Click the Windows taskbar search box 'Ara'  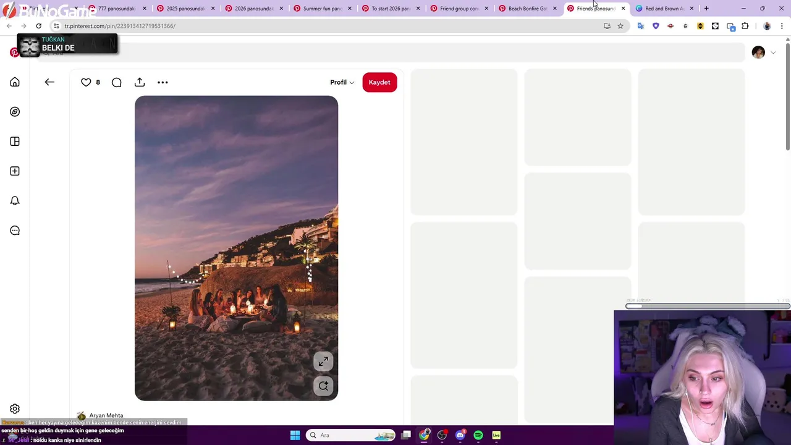pyautogui.click(x=350, y=435)
